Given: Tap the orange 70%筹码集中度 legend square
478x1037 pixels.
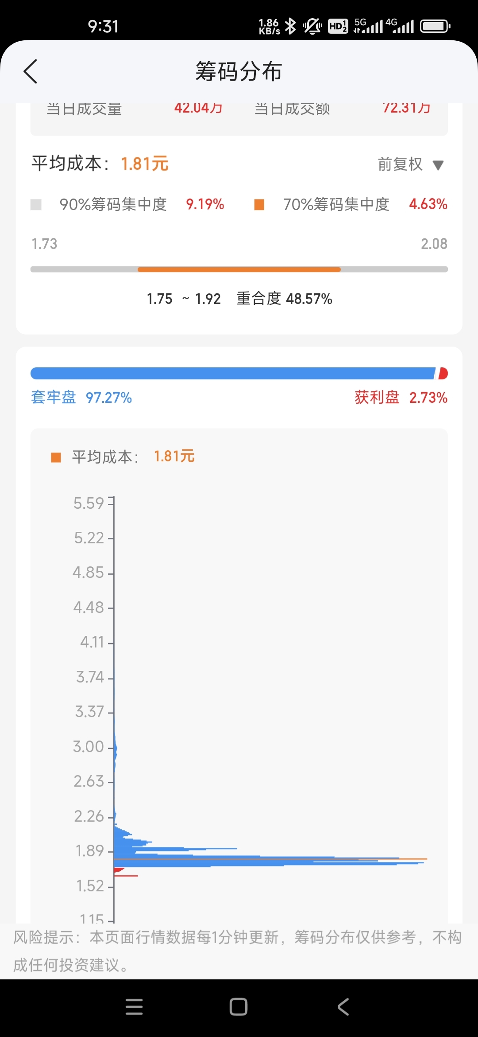Looking at the screenshot, I should pos(259,204).
